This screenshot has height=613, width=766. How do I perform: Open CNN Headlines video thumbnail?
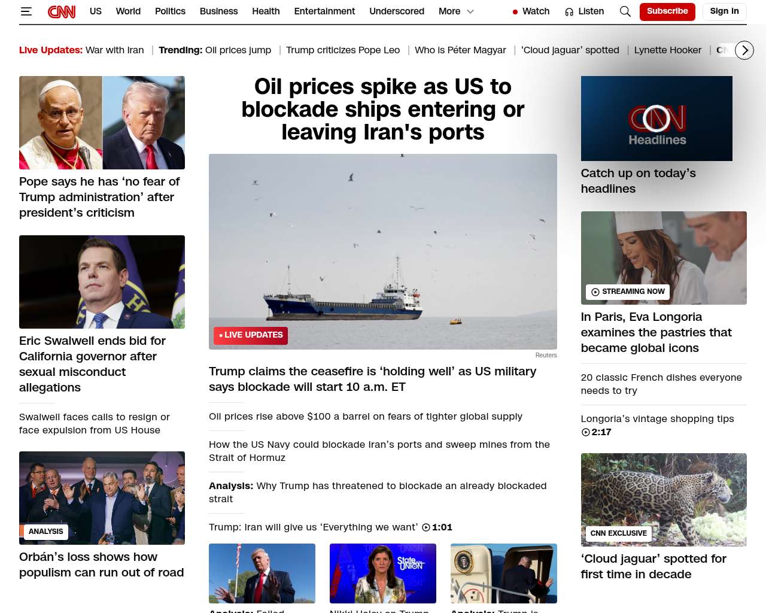click(x=656, y=119)
